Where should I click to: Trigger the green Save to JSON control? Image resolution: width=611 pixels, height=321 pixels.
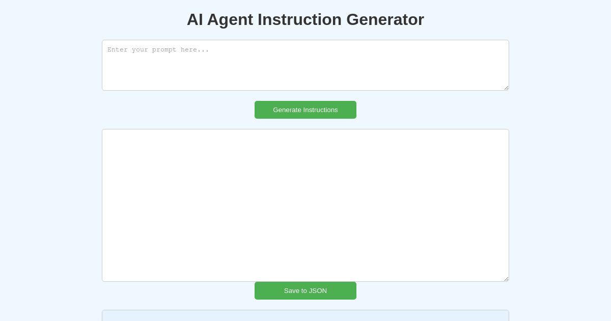point(305,290)
